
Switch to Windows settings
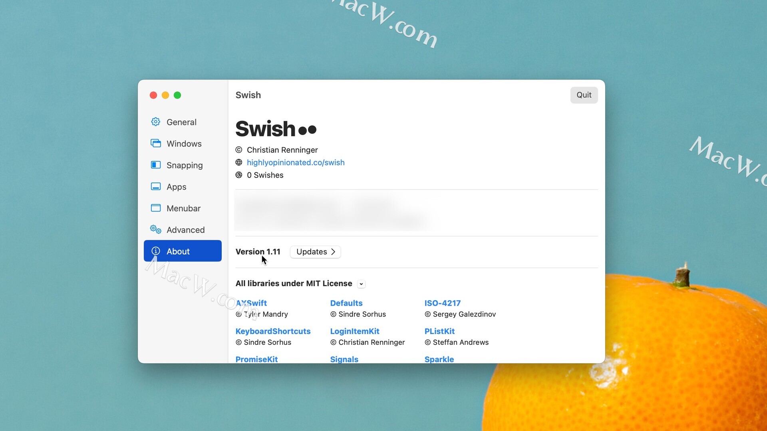pyautogui.click(x=183, y=144)
